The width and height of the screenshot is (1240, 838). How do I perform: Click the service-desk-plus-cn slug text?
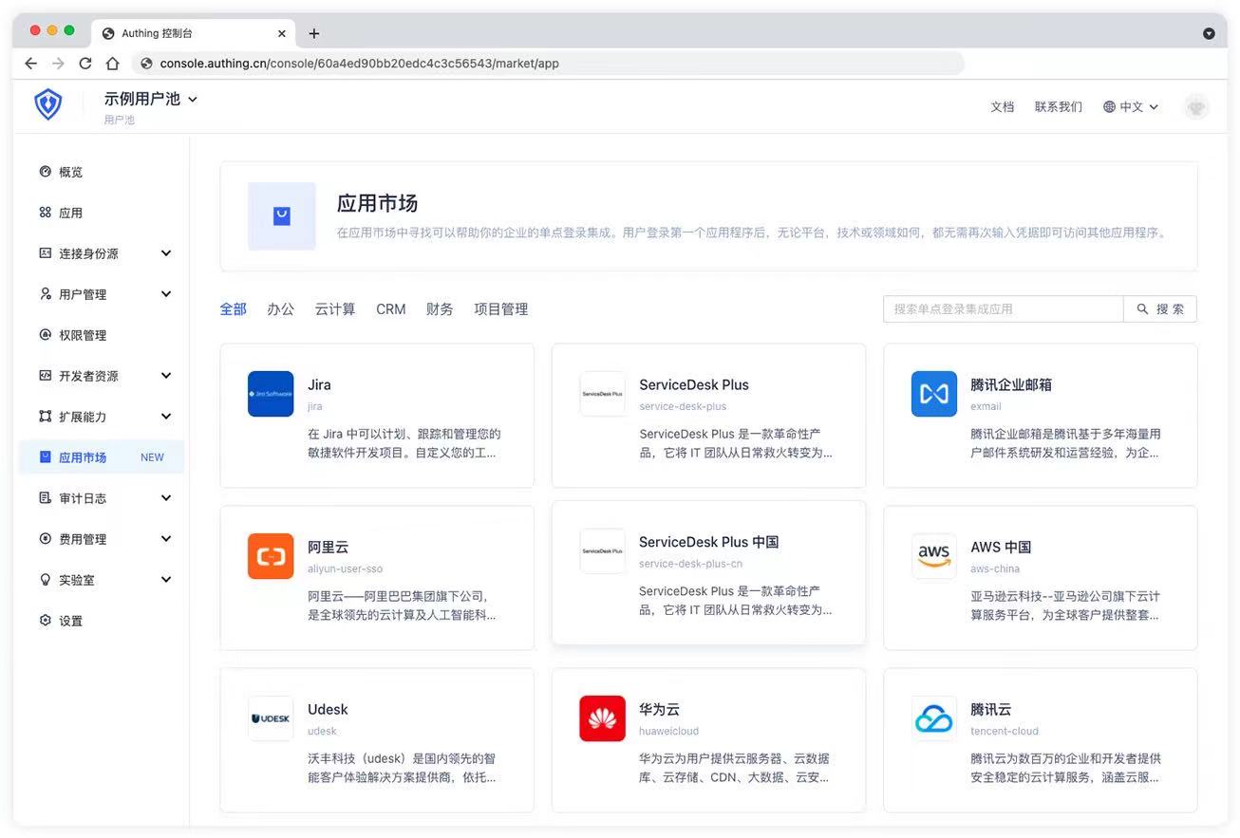690,564
